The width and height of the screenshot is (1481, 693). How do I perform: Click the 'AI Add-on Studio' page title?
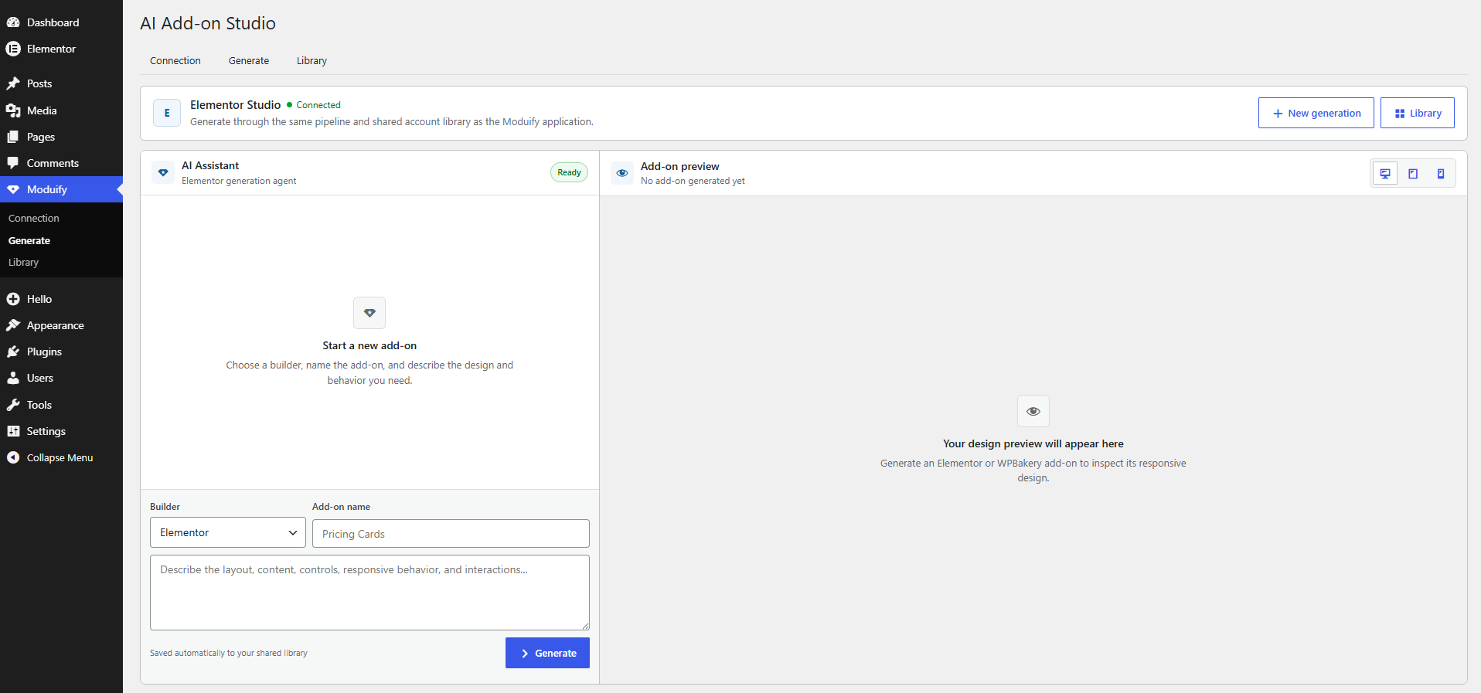point(208,23)
